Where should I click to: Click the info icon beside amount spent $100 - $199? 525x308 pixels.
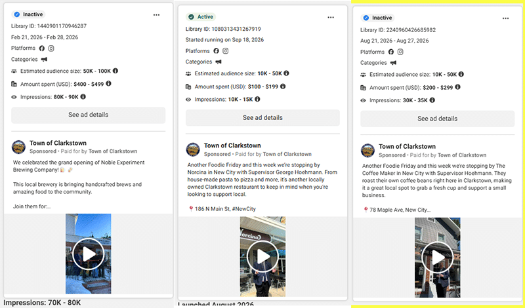pyautogui.click(x=283, y=87)
